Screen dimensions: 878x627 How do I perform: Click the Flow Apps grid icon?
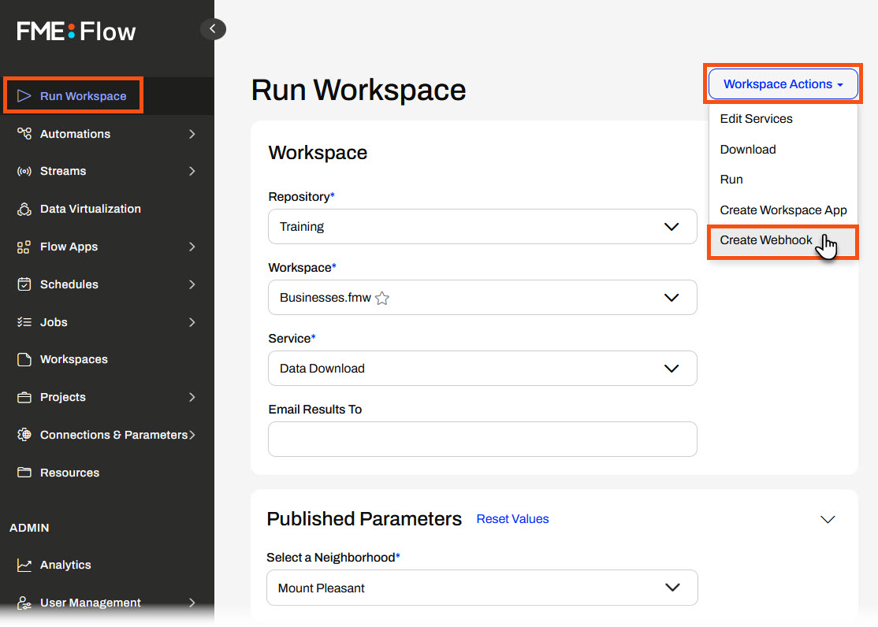(24, 247)
